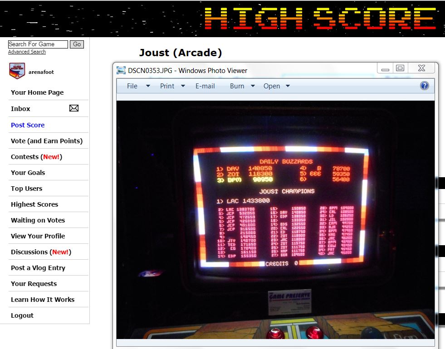Image resolution: width=445 pixels, height=349 pixels.
Task: View Your Goals page
Action: (28, 173)
